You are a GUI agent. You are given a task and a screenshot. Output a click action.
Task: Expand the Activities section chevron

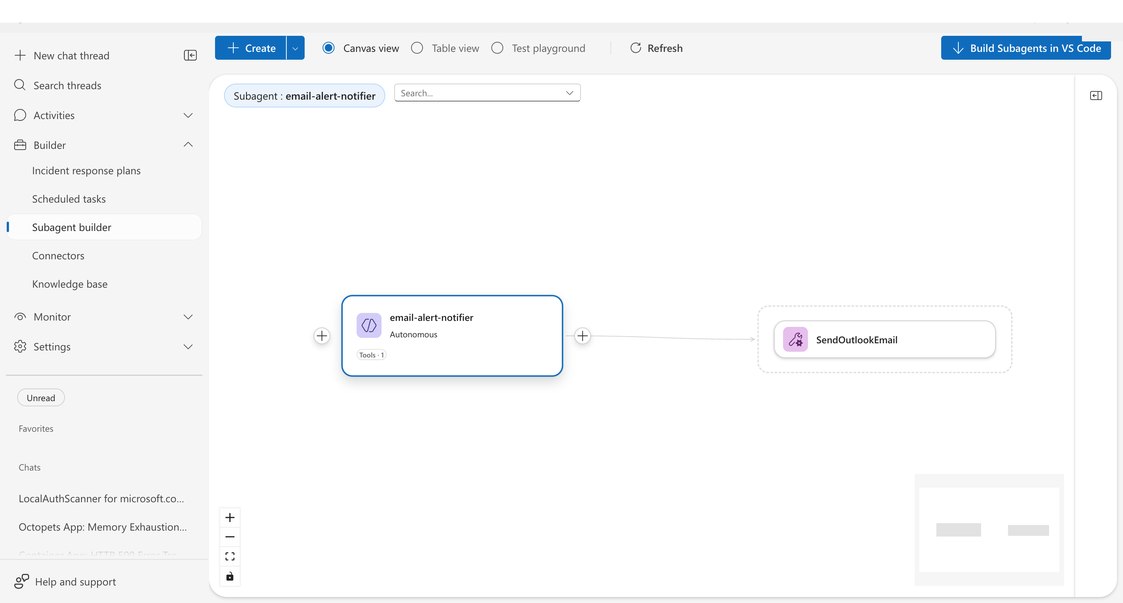click(188, 115)
